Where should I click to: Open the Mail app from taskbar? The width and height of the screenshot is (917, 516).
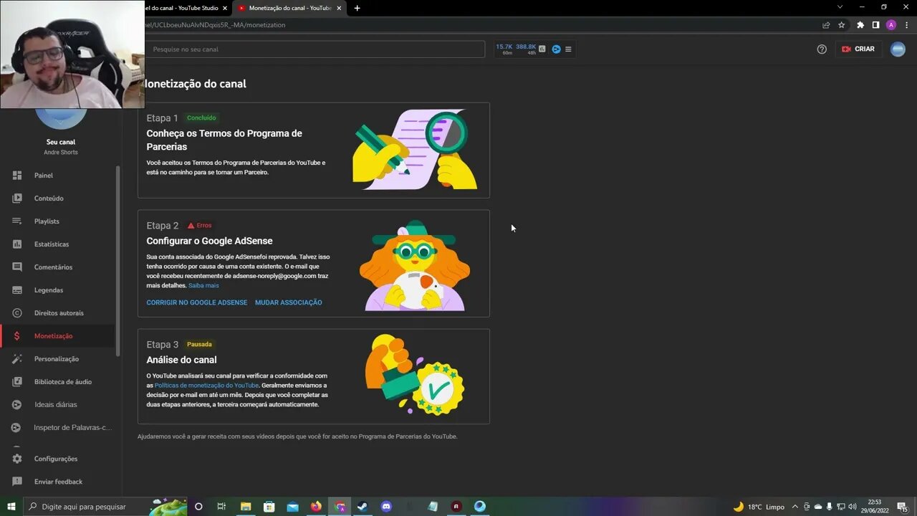point(292,507)
